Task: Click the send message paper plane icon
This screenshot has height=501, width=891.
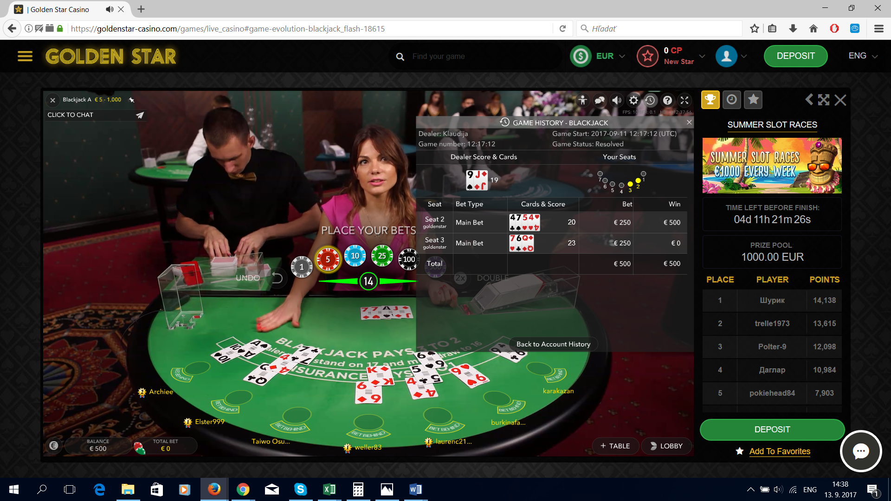Action: coord(140,115)
